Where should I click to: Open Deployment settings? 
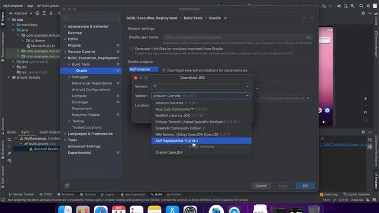click(x=82, y=108)
